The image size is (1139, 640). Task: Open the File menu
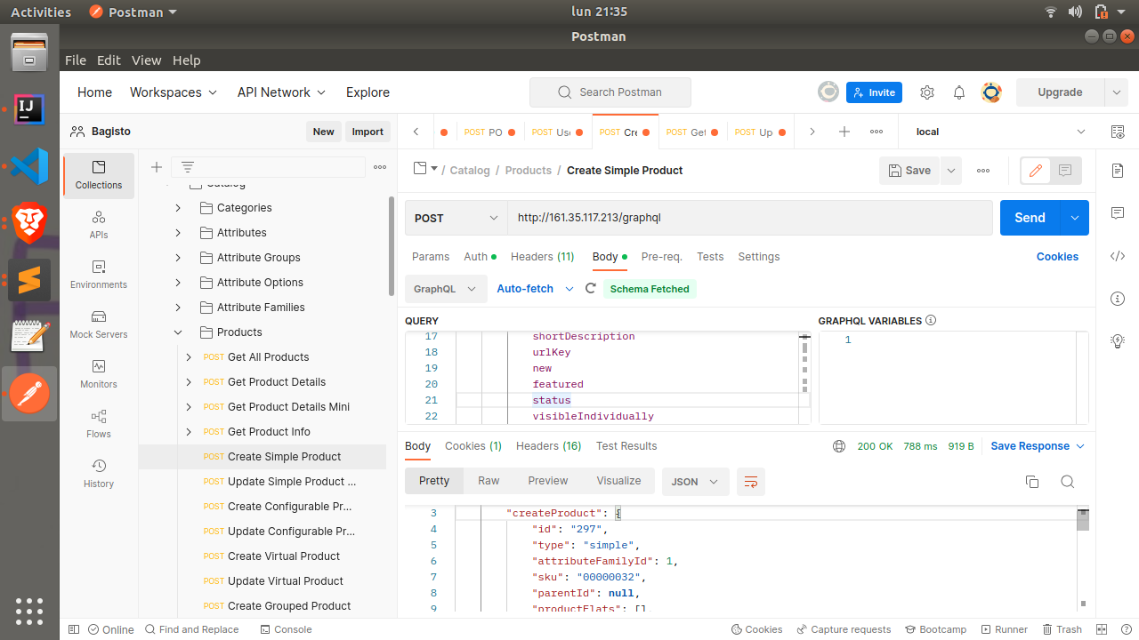(x=76, y=60)
